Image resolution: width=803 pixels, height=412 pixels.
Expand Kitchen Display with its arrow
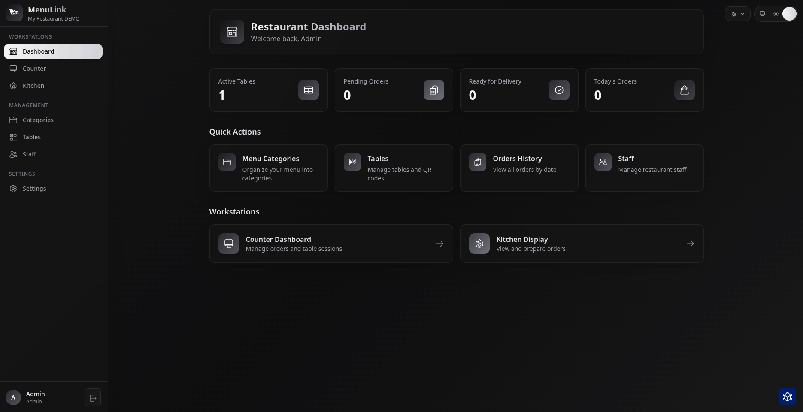click(690, 244)
